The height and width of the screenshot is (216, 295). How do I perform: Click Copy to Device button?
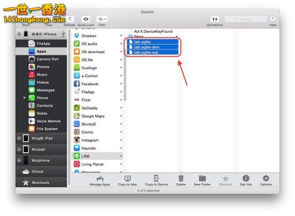click(157, 181)
